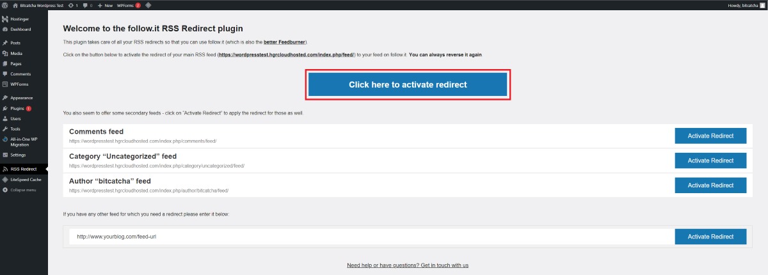Activate Redirect for the custom feed URL
The height and width of the screenshot is (275, 768).
[x=710, y=237]
